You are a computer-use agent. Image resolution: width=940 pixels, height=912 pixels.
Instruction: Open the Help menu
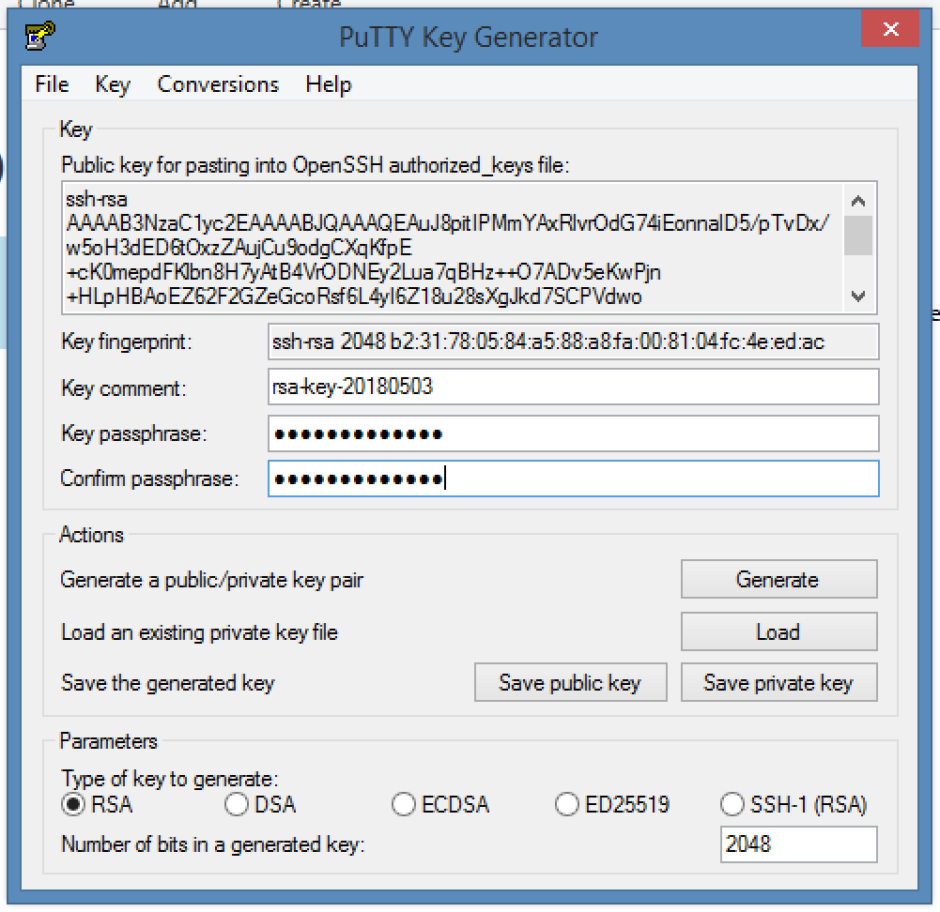click(329, 84)
